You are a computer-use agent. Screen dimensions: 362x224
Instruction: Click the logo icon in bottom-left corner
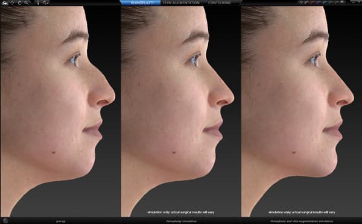click(5, 220)
